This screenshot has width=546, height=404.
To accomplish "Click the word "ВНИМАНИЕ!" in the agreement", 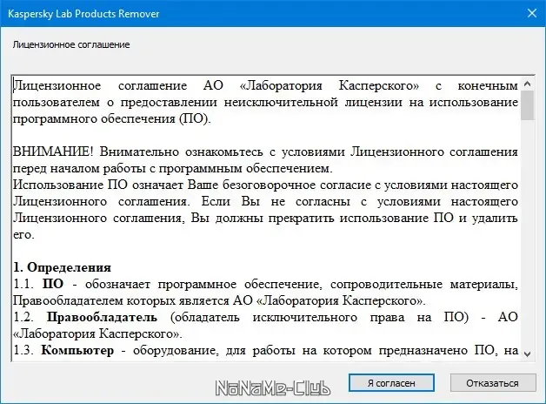I will tap(53, 151).
